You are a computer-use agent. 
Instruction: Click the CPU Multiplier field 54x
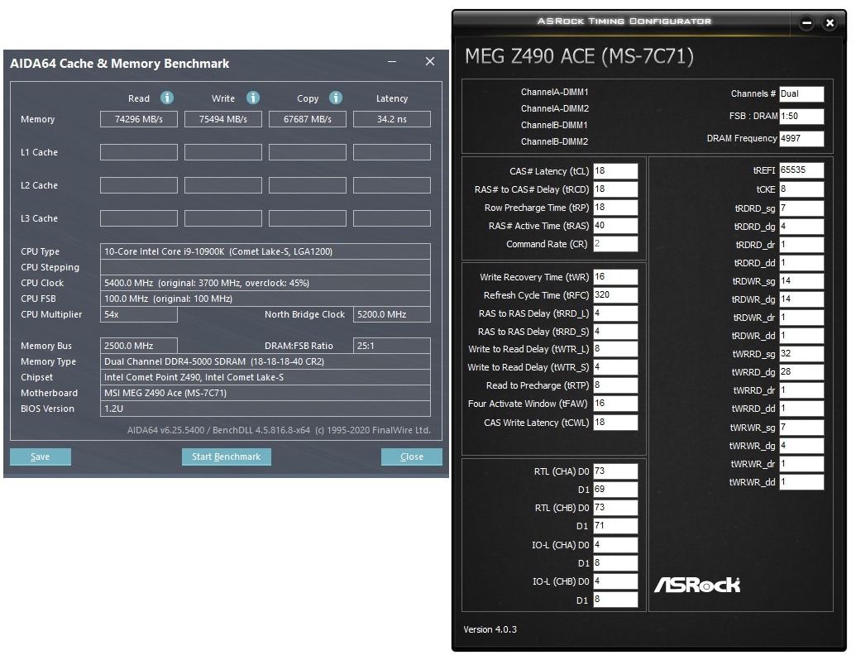[x=139, y=314]
